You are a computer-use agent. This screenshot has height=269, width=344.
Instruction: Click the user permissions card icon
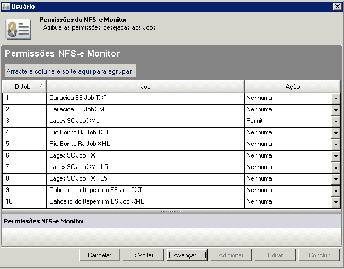point(18,29)
